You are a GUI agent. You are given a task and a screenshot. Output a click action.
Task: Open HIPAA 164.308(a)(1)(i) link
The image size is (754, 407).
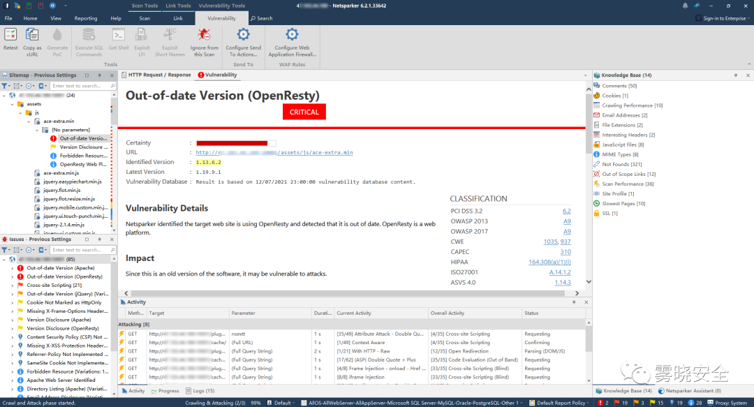point(549,262)
